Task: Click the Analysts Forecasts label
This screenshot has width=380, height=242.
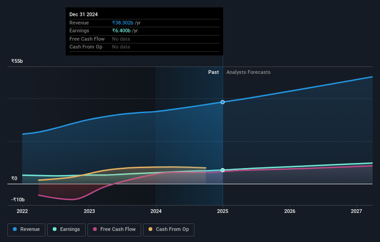Action: (x=249, y=72)
